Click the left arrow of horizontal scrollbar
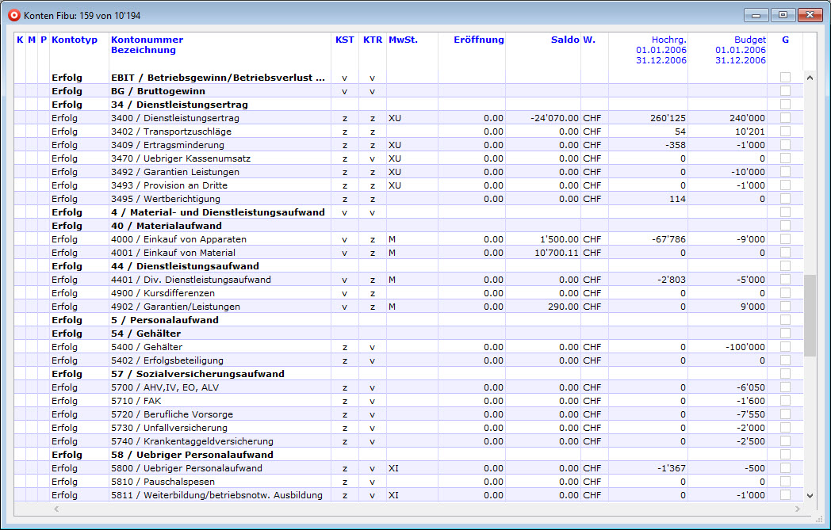 pyautogui.click(x=56, y=508)
